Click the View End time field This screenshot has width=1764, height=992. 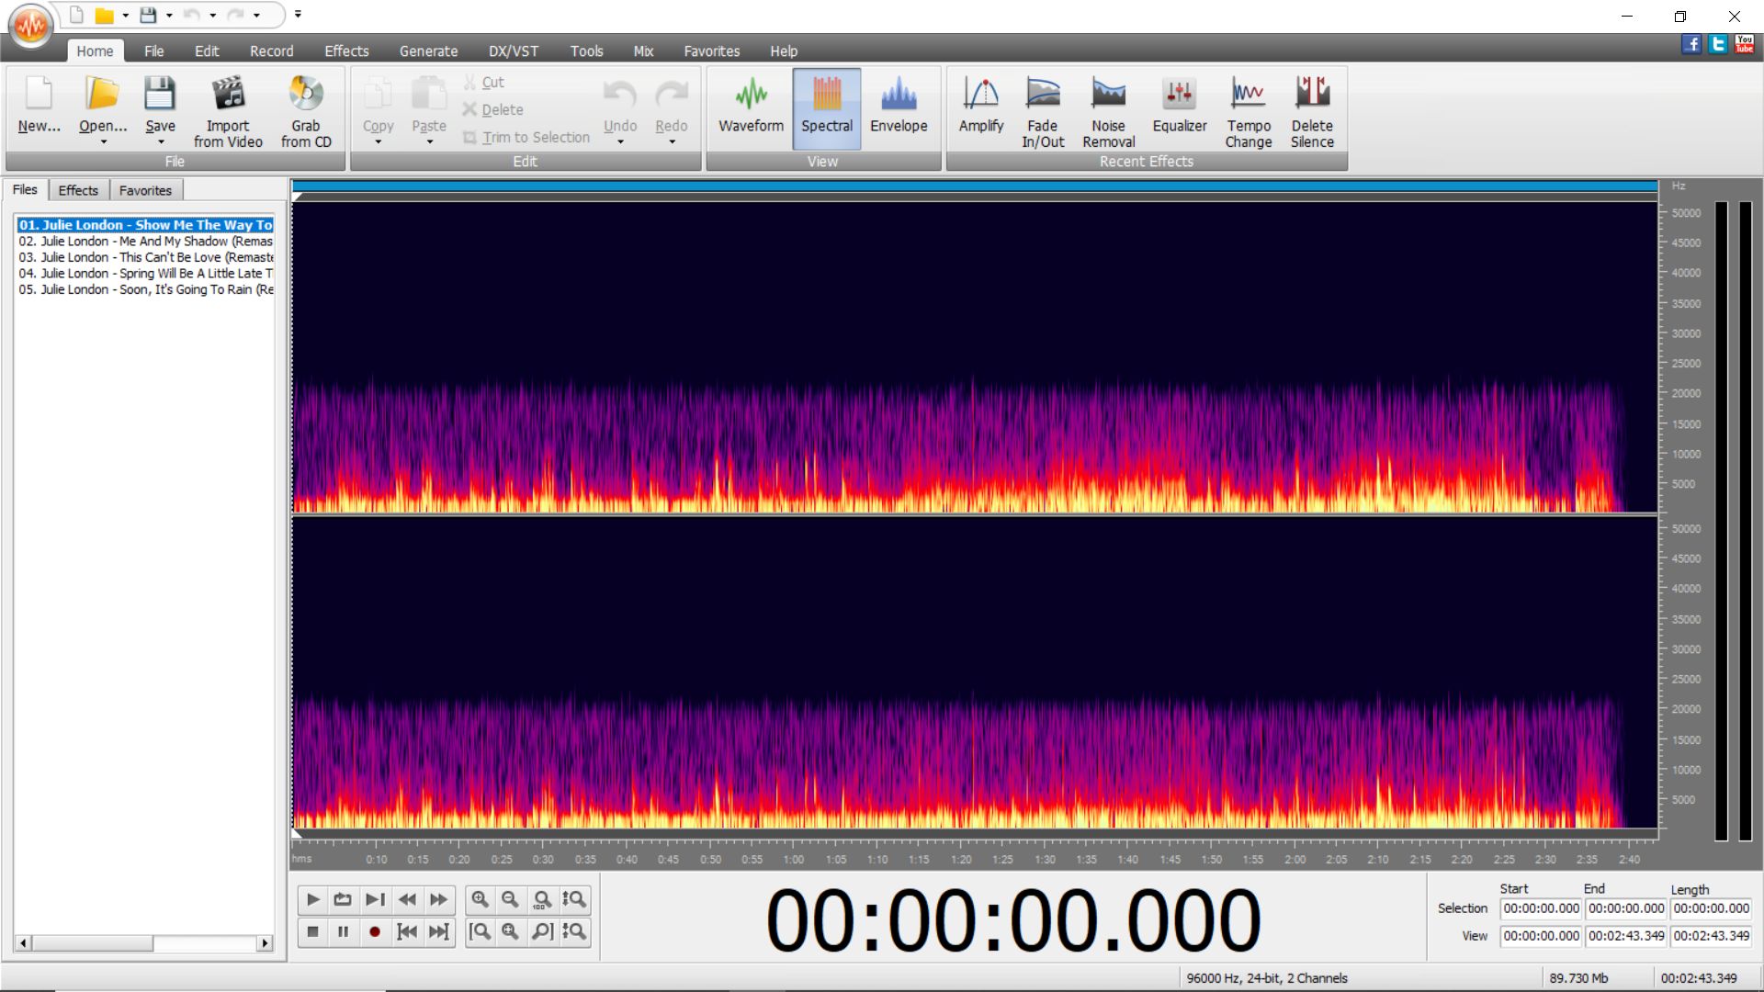(1626, 936)
